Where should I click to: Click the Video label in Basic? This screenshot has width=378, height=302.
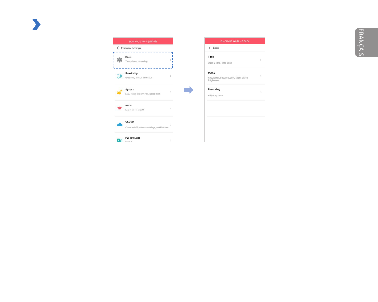(x=212, y=73)
